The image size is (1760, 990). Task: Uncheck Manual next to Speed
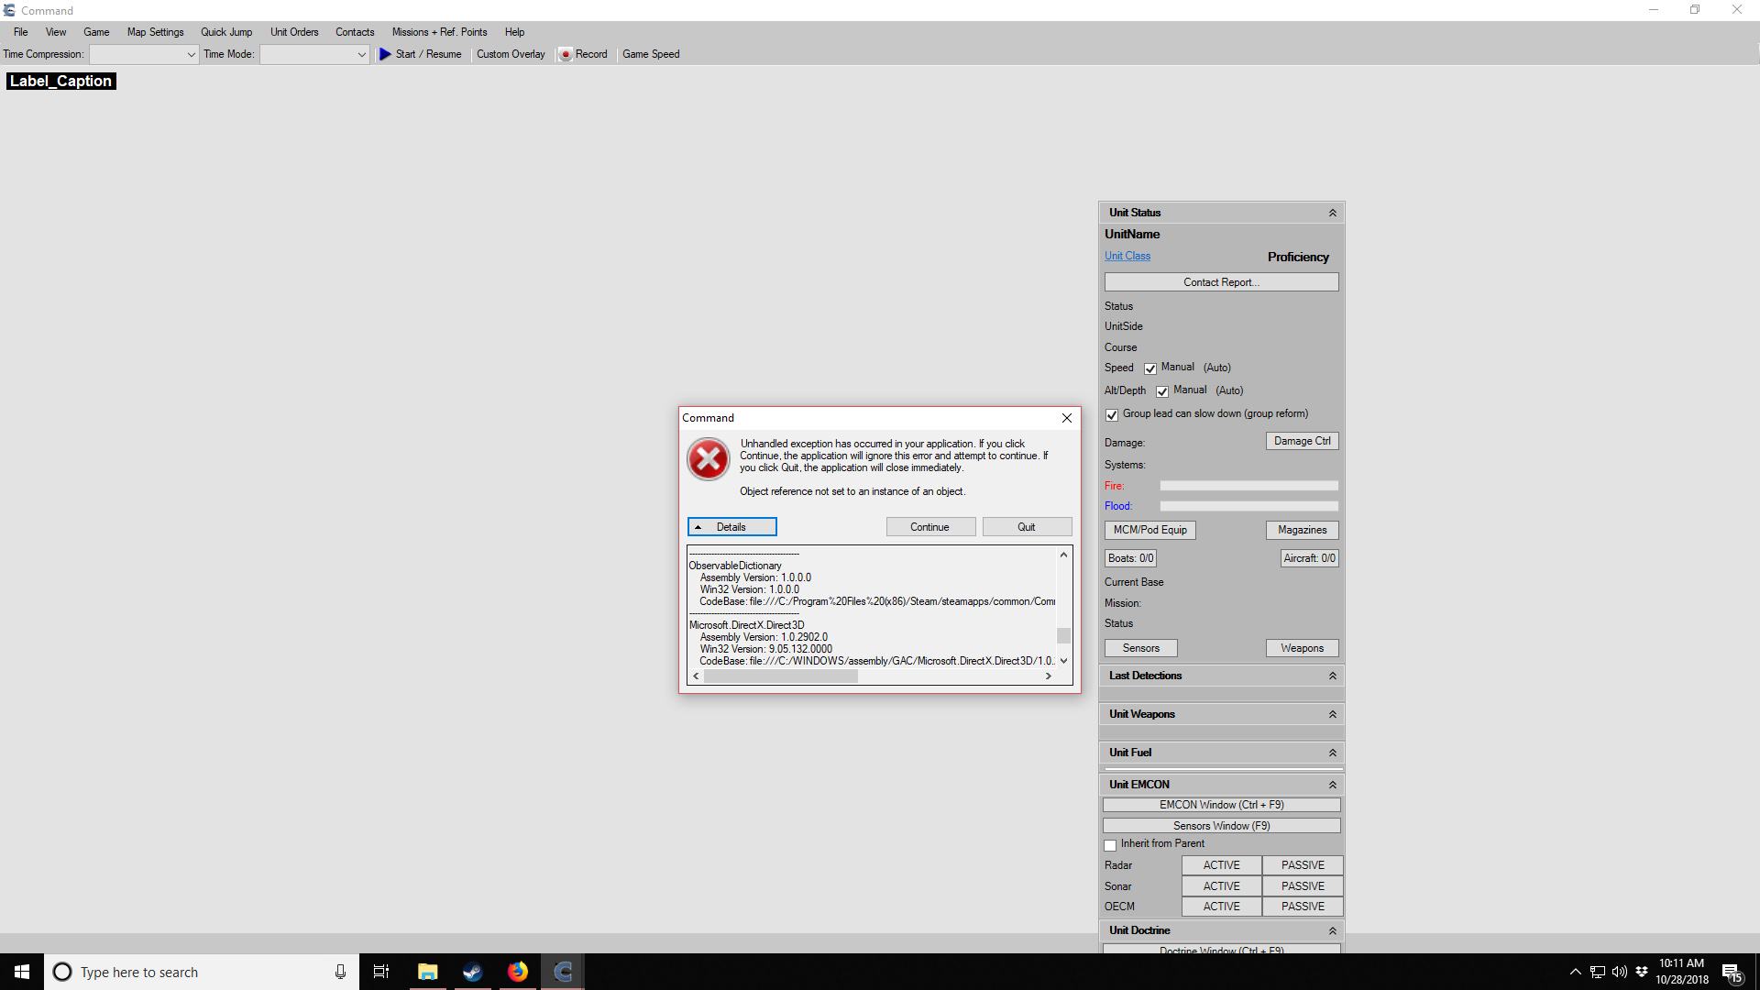(1150, 368)
